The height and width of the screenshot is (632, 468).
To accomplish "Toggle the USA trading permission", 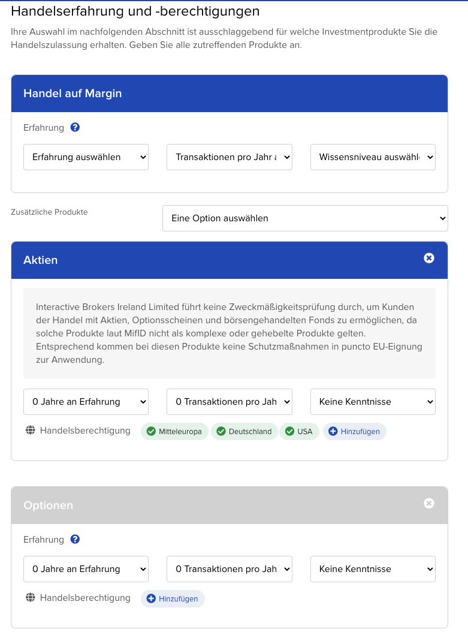I will (299, 431).
